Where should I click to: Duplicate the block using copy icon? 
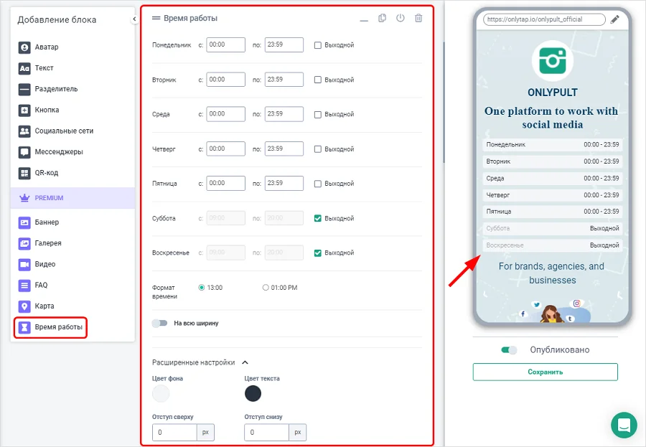click(383, 18)
